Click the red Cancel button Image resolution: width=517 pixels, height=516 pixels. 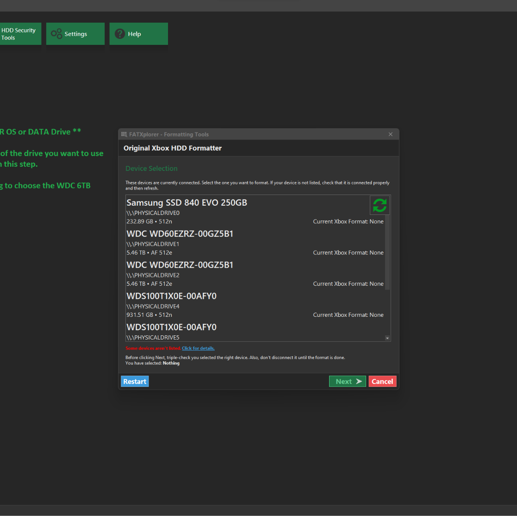click(382, 381)
